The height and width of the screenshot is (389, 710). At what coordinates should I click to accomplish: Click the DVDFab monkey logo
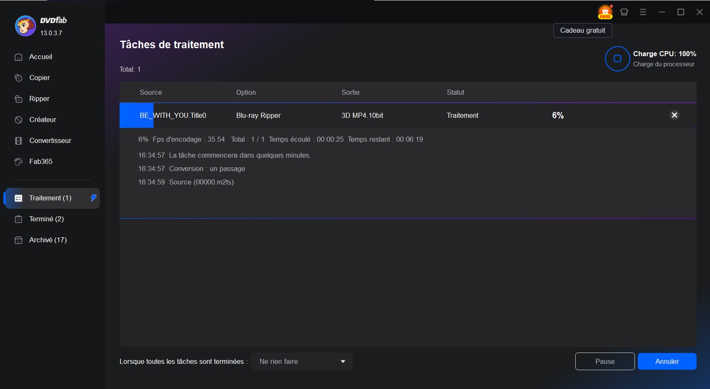coord(26,26)
